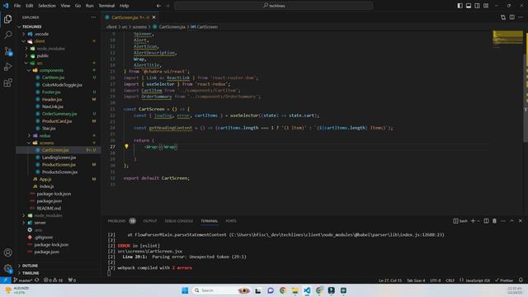Switch to the Output panel tab
This screenshot has height=297, width=528.
click(x=150, y=221)
